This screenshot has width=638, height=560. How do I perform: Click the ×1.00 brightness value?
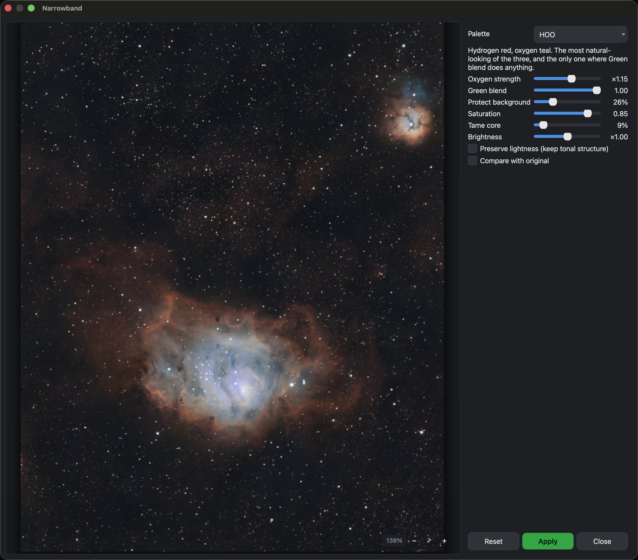[619, 137]
